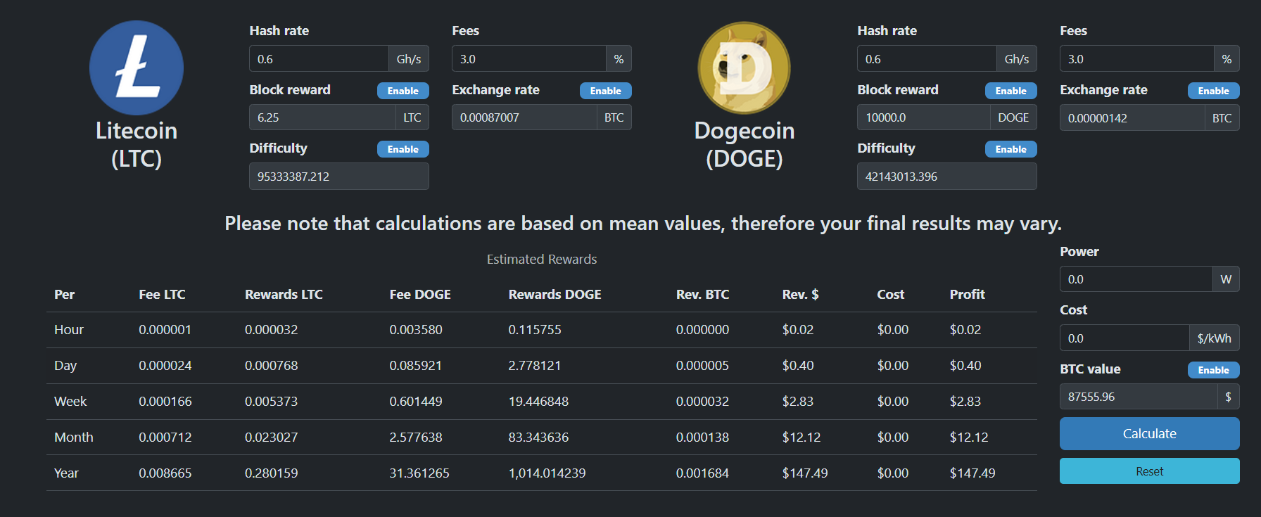Toggle Enable for Dogecoin Difficulty
Screen dimensions: 1261x517
1010,149
